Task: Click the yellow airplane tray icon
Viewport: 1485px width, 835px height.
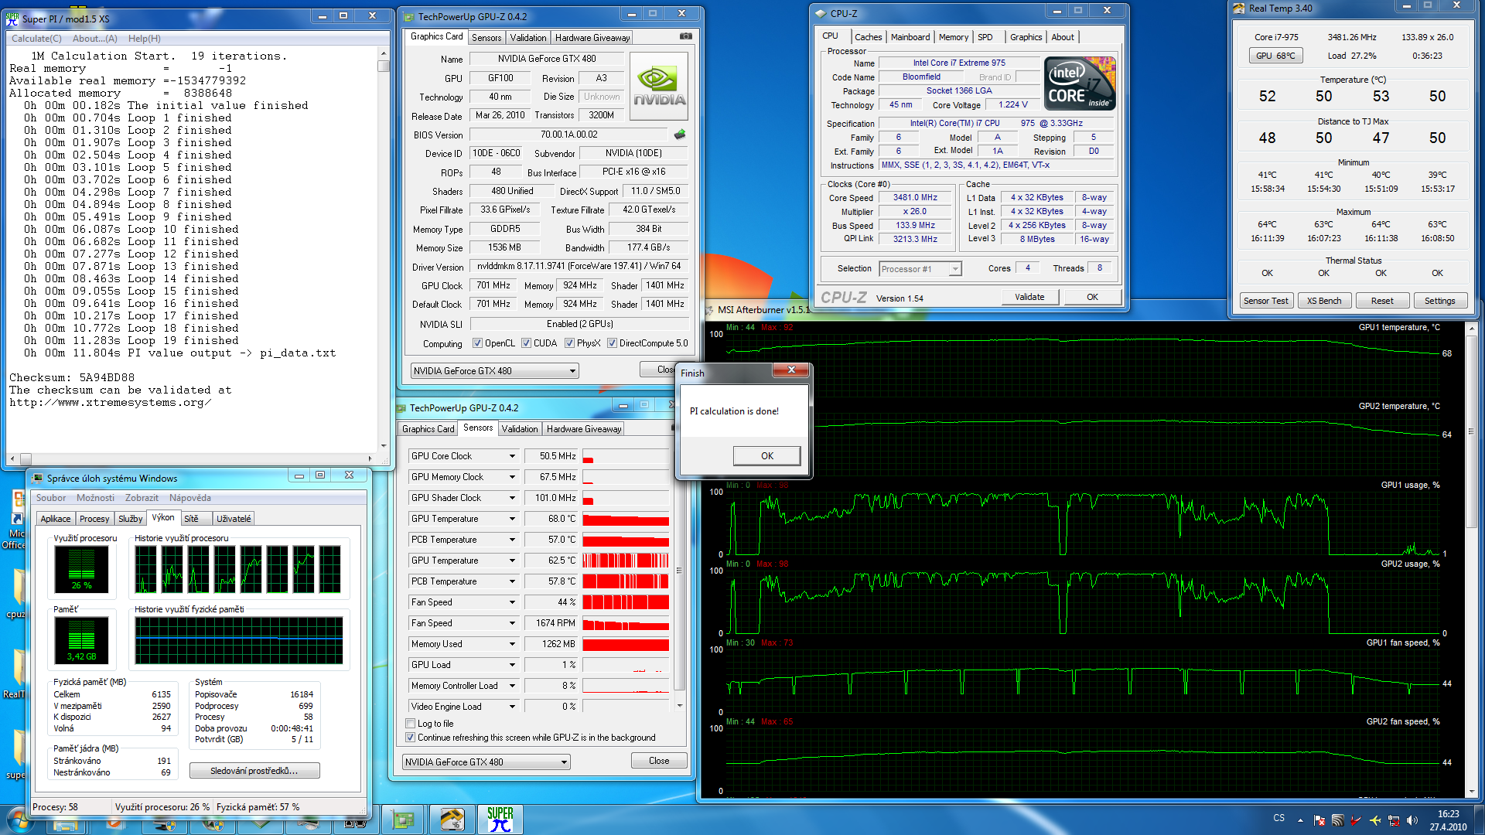Action: click(1374, 820)
